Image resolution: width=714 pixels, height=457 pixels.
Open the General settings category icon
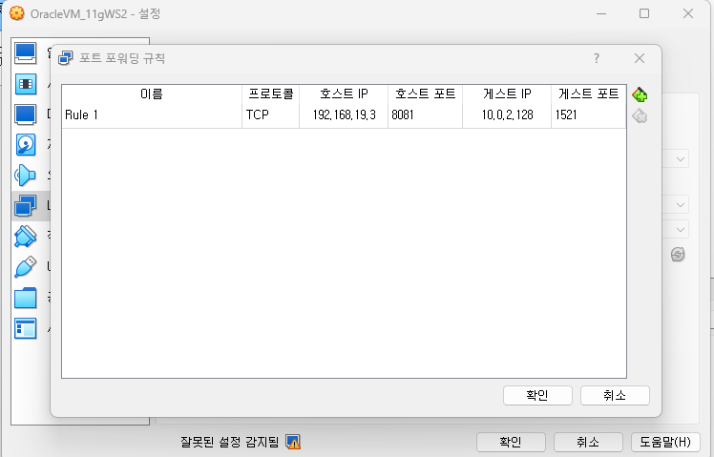(25, 53)
